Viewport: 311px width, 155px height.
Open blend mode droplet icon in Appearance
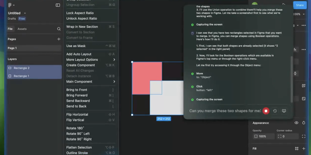pyautogui.click(x=304, y=123)
